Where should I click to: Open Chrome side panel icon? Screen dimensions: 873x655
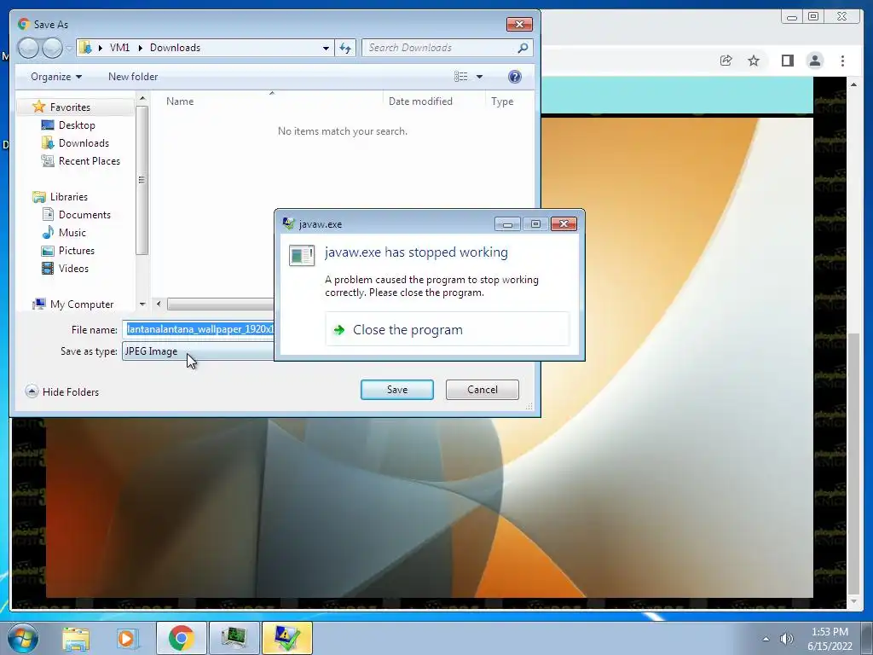(787, 61)
